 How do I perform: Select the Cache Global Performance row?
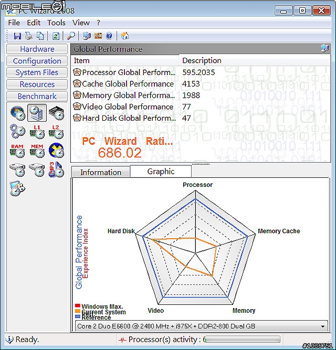click(201, 84)
